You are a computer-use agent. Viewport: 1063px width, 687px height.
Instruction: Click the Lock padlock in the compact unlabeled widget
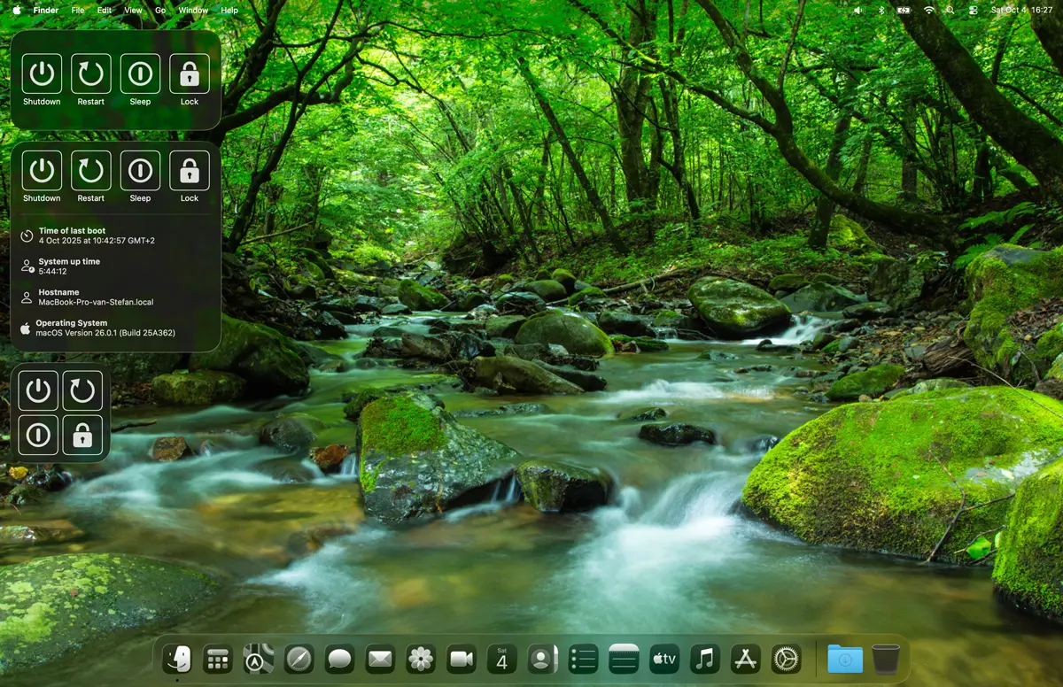pos(83,435)
